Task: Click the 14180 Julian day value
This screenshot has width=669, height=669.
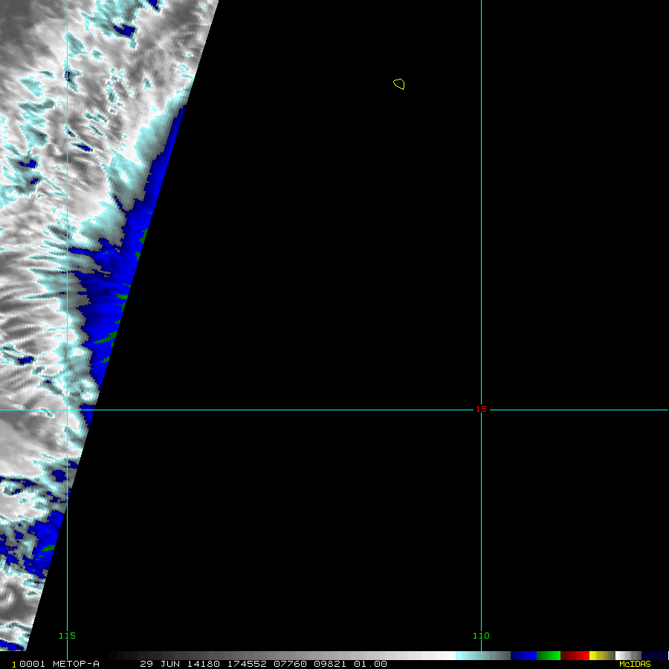Action: pos(204,664)
